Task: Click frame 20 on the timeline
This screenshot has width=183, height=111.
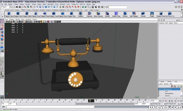Action: [x=121, y=101]
